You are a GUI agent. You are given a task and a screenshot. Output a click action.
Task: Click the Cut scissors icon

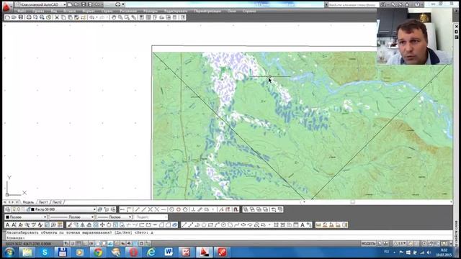[57, 17]
